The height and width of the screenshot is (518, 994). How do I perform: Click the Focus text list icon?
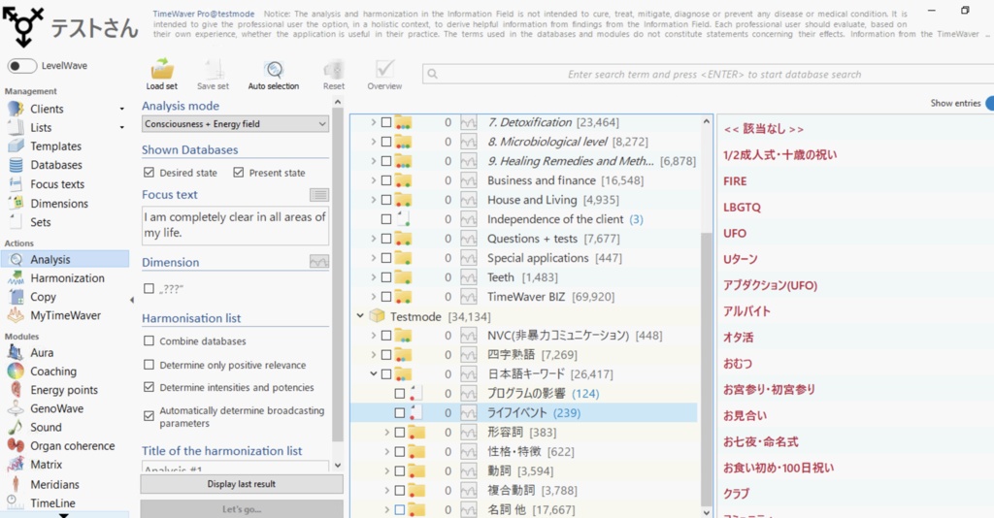pyautogui.click(x=318, y=195)
